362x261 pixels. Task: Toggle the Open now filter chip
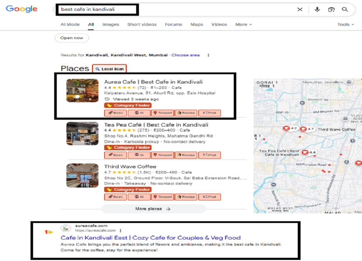[71, 38]
